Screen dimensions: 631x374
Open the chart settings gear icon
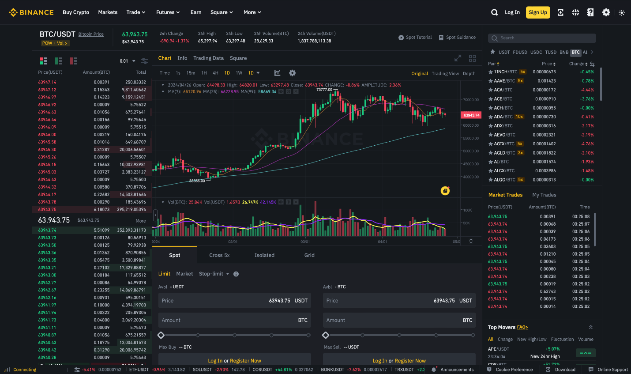292,73
